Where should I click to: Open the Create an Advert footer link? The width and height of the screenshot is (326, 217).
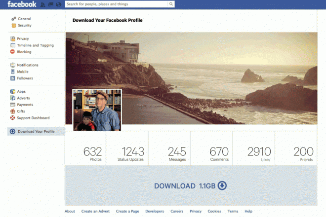tap(95, 211)
